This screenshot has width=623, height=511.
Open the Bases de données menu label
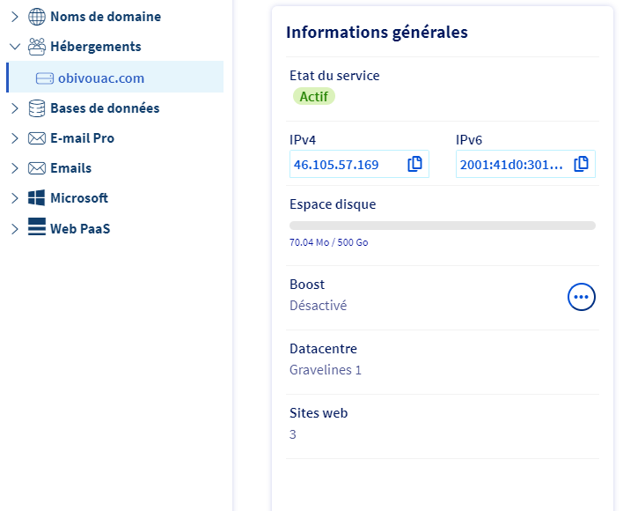pyautogui.click(x=105, y=108)
